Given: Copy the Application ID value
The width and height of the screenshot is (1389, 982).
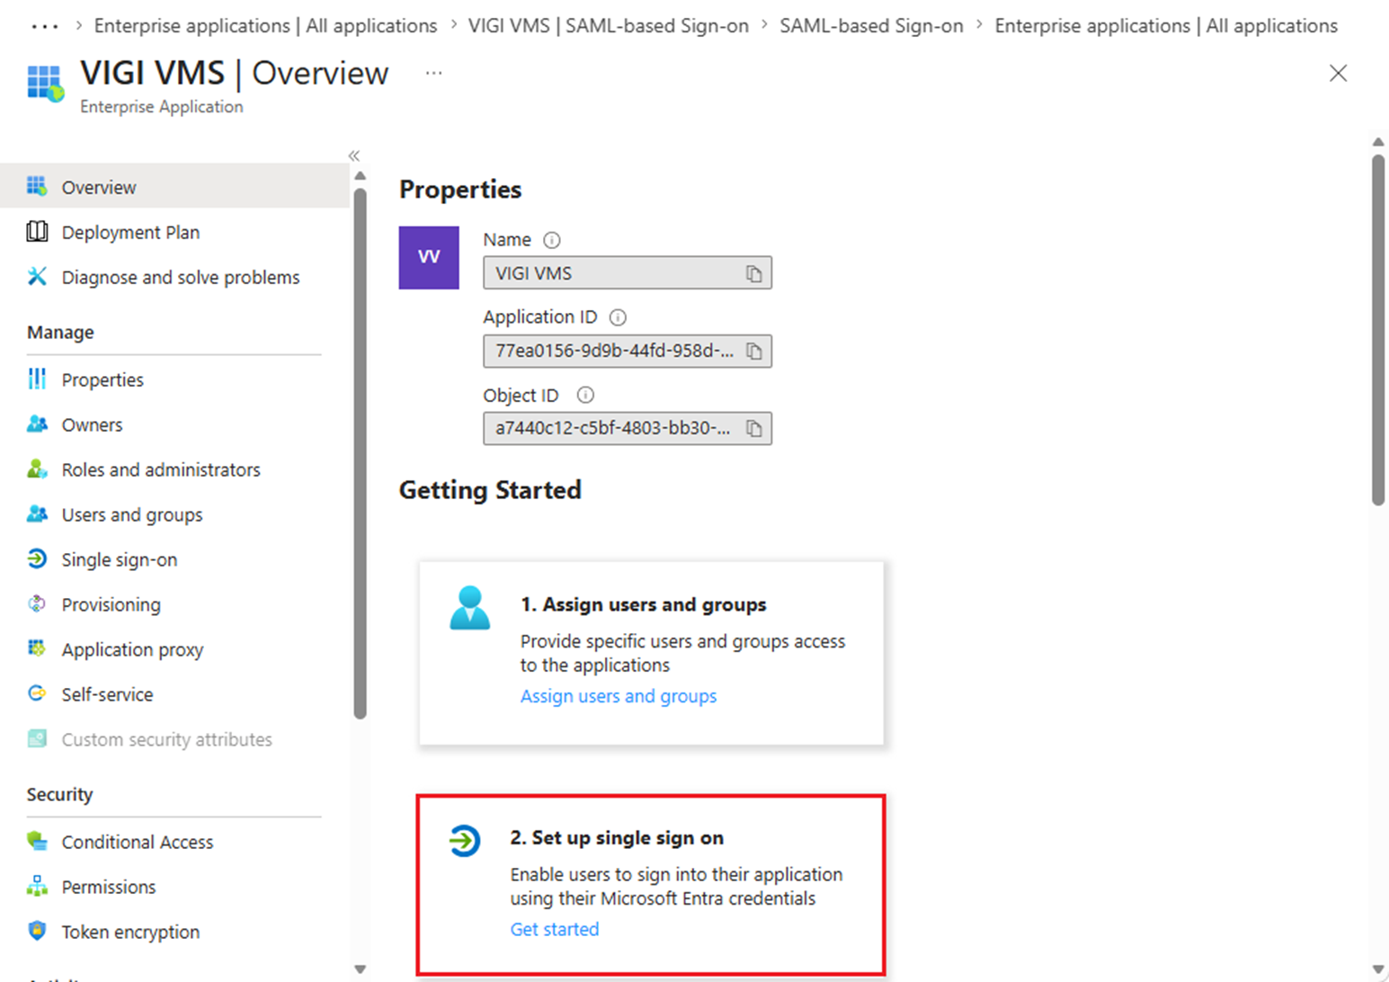Looking at the screenshot, I should tap(754, 352).
